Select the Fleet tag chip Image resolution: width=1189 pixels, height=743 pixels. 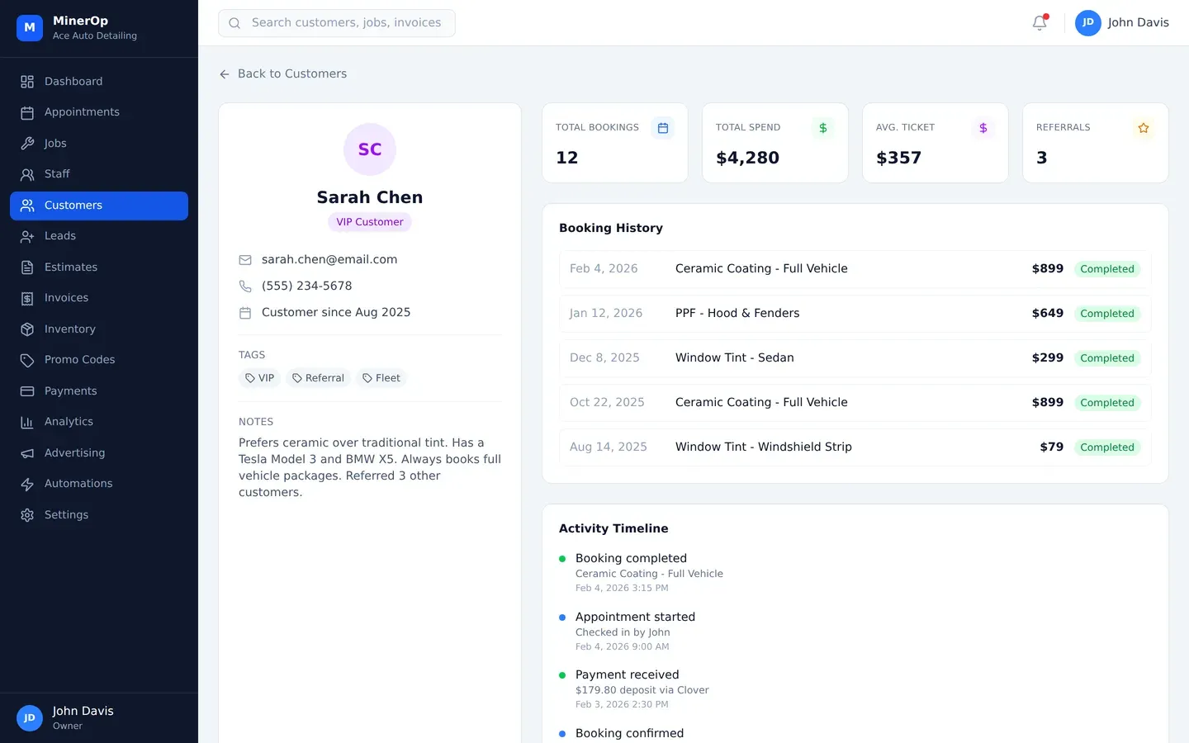click(x=381, y=378)
